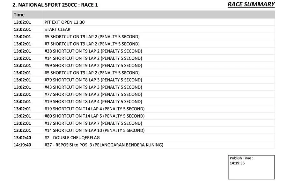This screenshot has width=287, height=181.
Task: Select the #80 shortcut on T14 lap 5 row
Action: [94, 116]
